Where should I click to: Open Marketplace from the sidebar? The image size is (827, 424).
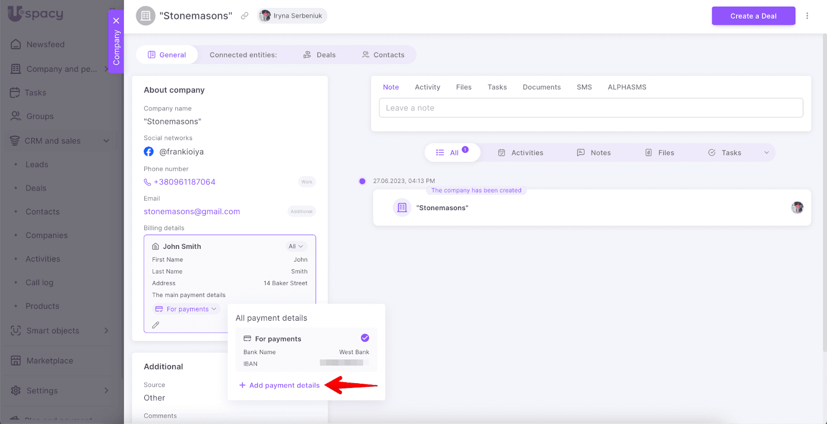coord(50,360)
